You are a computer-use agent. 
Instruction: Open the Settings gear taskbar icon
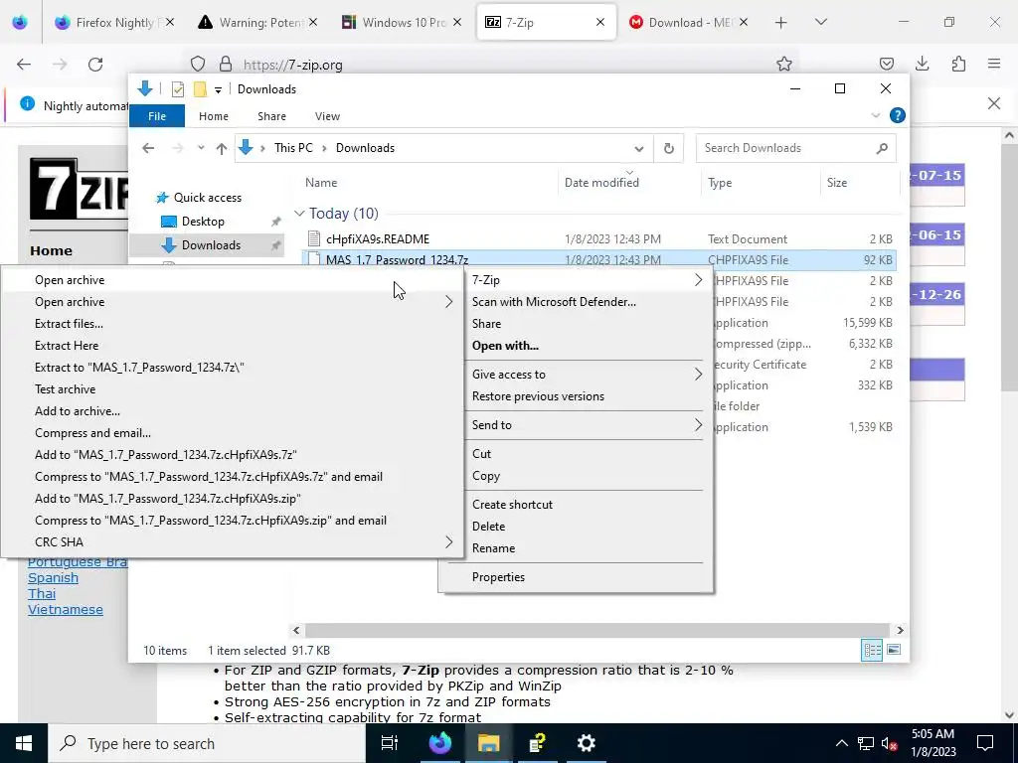pos(587,743)
